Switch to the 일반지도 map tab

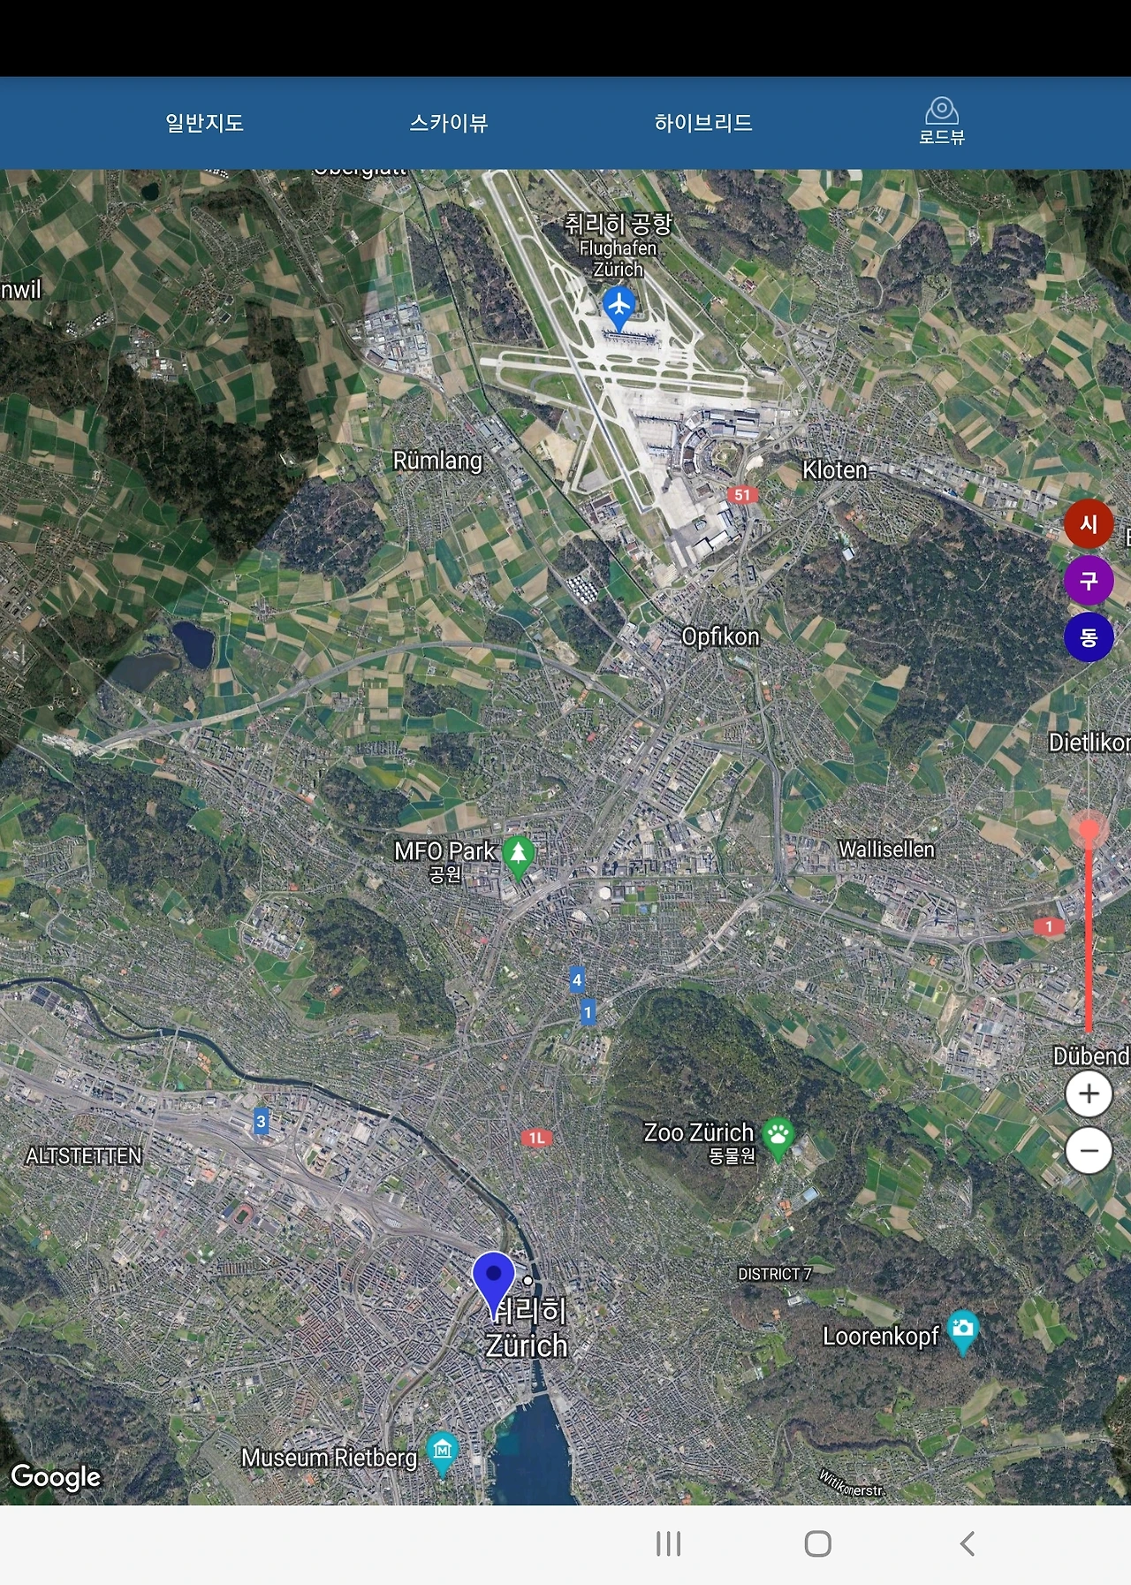click(x=204, y=123)
